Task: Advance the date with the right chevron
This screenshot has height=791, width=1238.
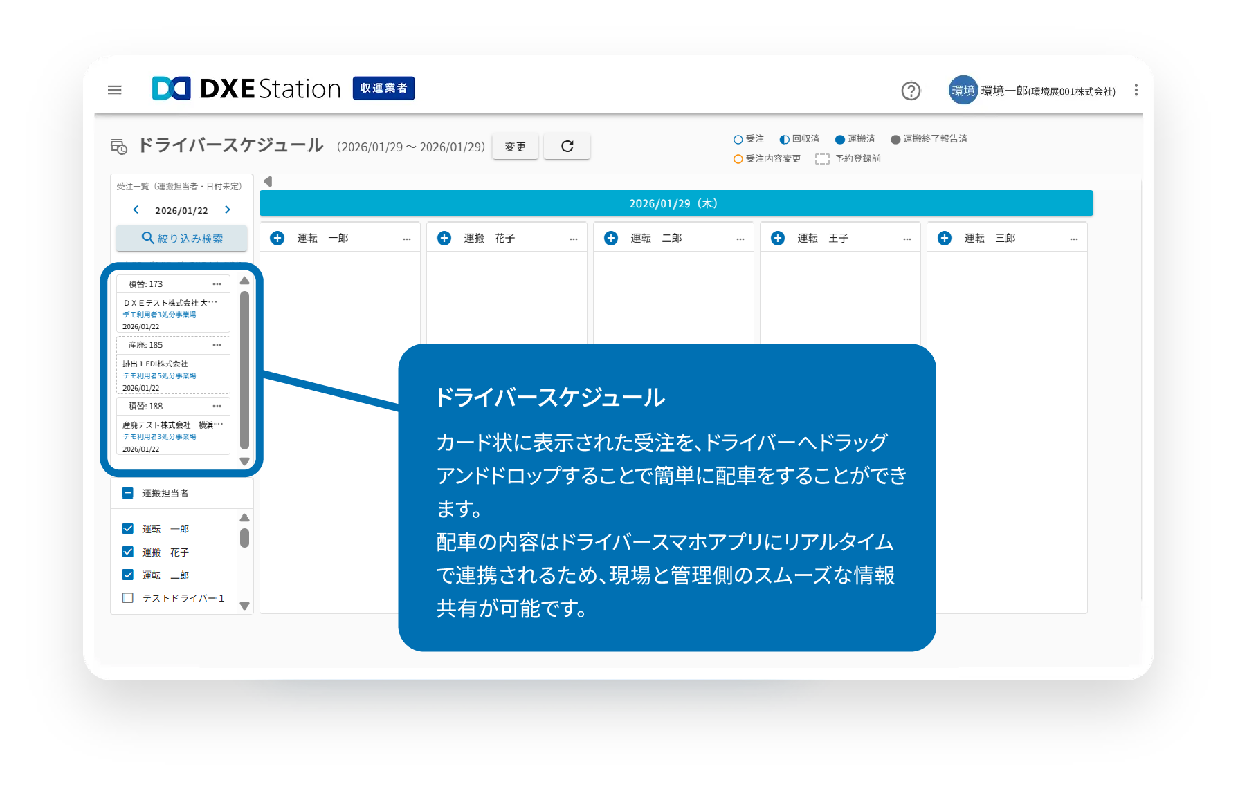Action: tap(228, 210)
